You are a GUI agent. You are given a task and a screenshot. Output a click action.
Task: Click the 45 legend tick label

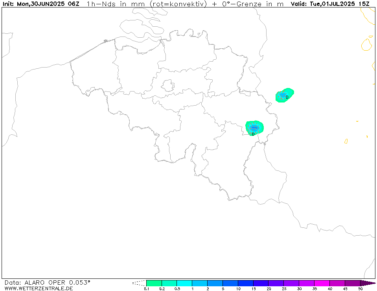click(345, 289)
